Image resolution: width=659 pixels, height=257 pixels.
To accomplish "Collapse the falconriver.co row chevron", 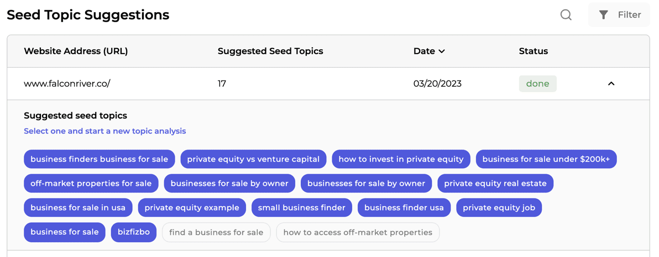I will 611,83.
